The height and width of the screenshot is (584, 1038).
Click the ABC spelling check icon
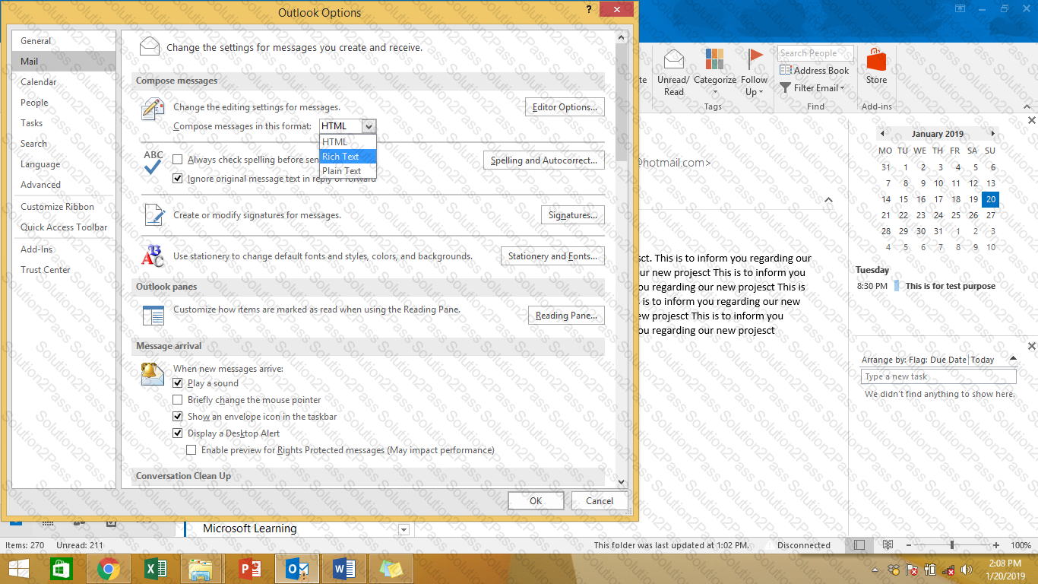tap(153, 162)
